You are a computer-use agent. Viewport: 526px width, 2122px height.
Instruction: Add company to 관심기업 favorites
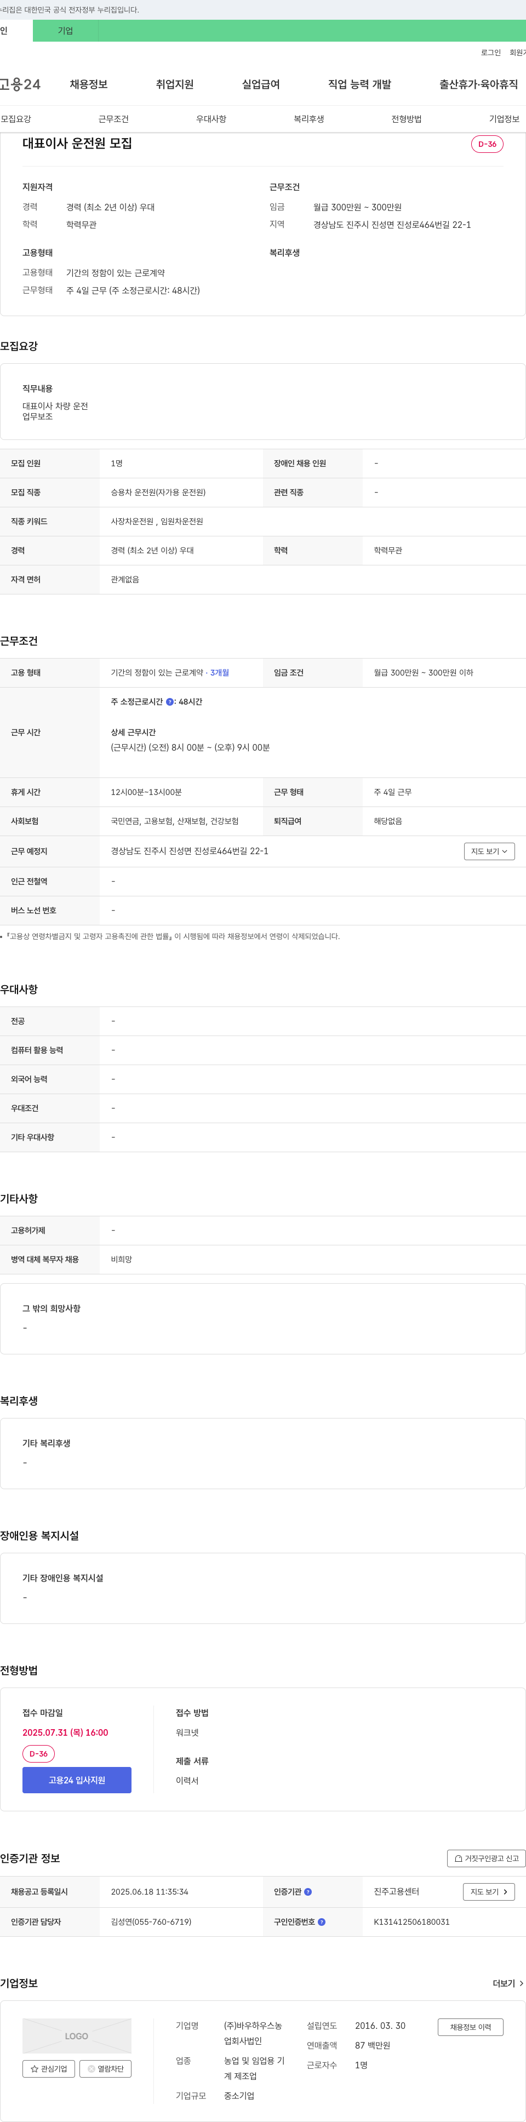click(49, 2068)
